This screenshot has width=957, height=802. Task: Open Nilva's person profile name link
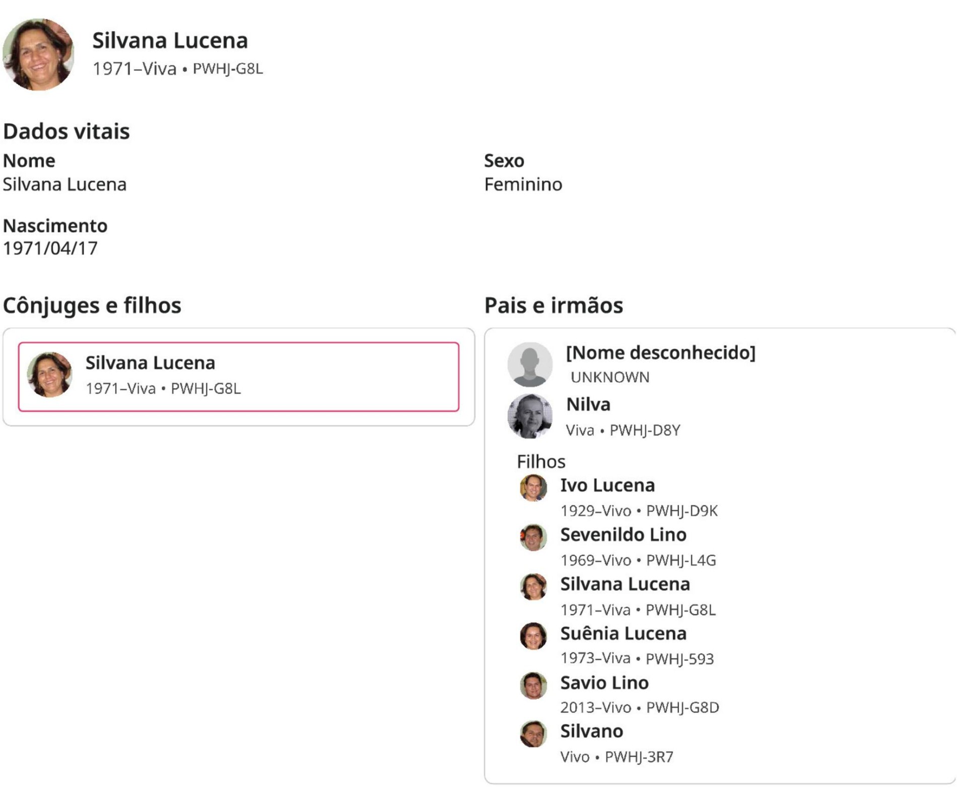coord(588,404)
